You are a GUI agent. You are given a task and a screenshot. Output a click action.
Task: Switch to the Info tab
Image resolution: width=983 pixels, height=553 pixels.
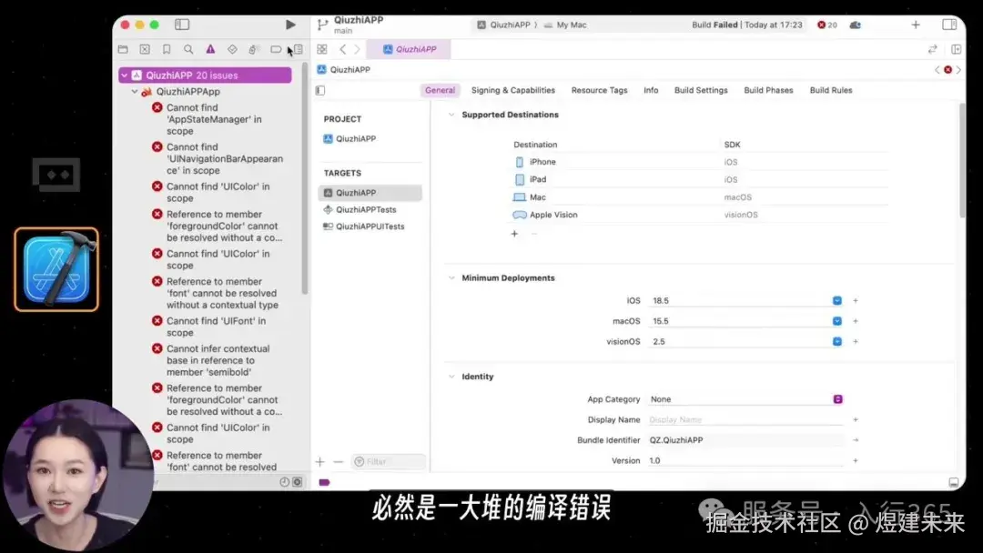click(x=651, y=90)
